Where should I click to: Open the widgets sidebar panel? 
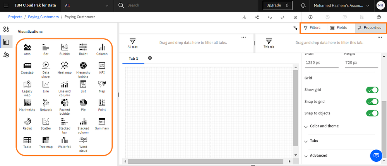pyautogui.click(x=6, y=55)
